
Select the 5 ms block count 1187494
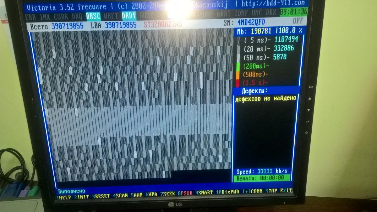[x=286, y=39]
